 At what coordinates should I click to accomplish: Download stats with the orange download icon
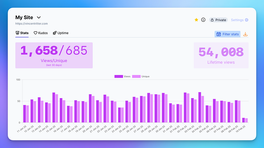click(245, 34)
